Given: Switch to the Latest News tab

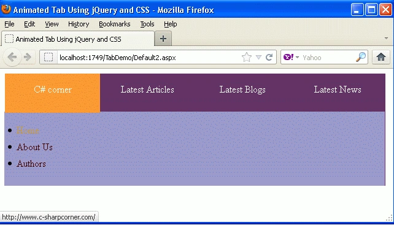Looking at the screenshot, I should pos(338,90).
